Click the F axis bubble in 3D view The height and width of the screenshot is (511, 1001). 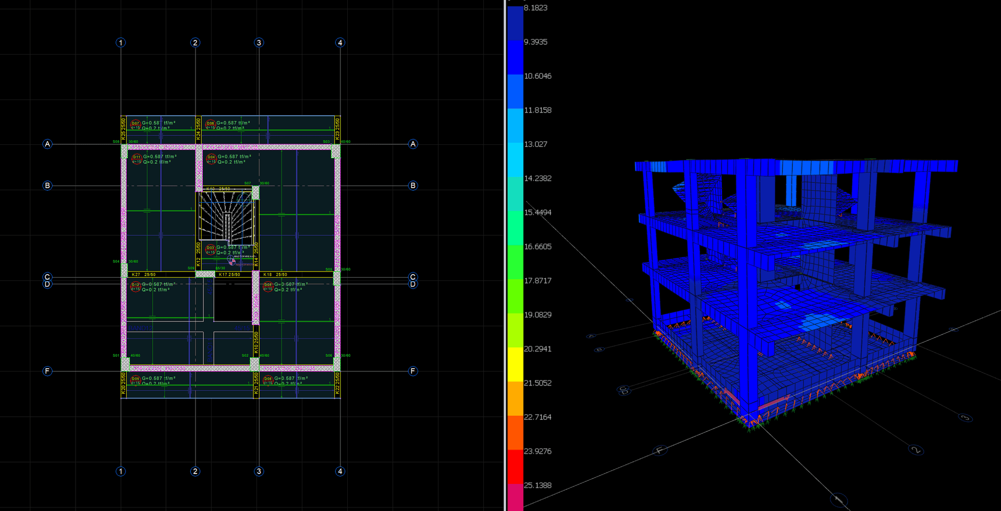[660, 450]
